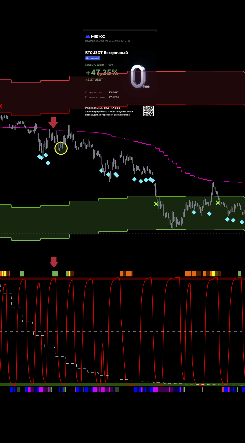This screenshot has height=443, width=245.
Task: Click the entry price $66 041,7
Action: pos(113,92)
